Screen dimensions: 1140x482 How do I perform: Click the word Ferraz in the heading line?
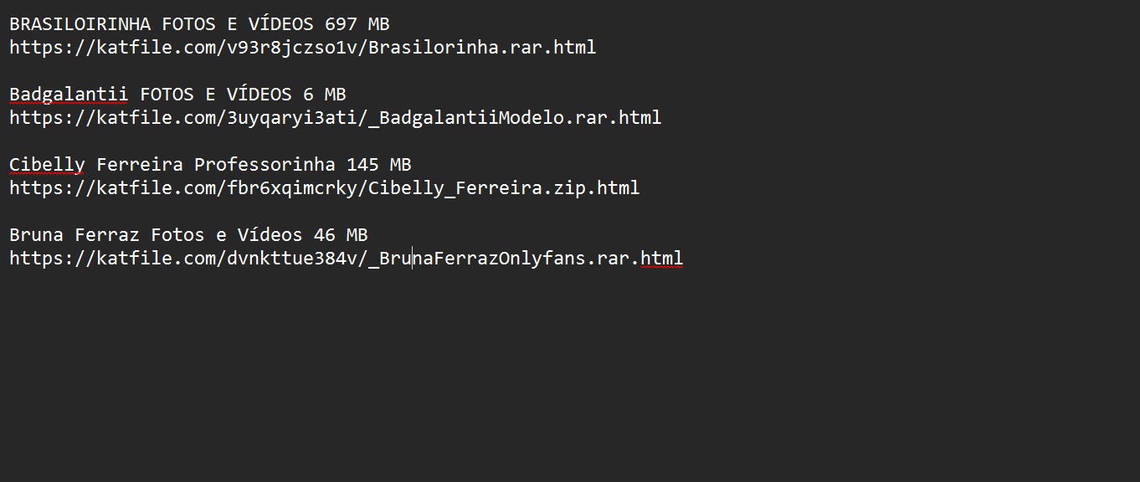pos(107,235)
